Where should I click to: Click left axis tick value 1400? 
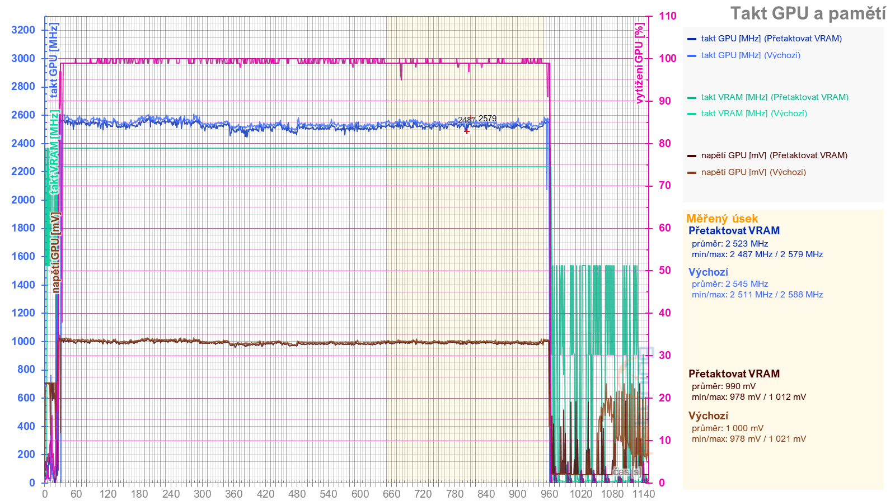23,285
